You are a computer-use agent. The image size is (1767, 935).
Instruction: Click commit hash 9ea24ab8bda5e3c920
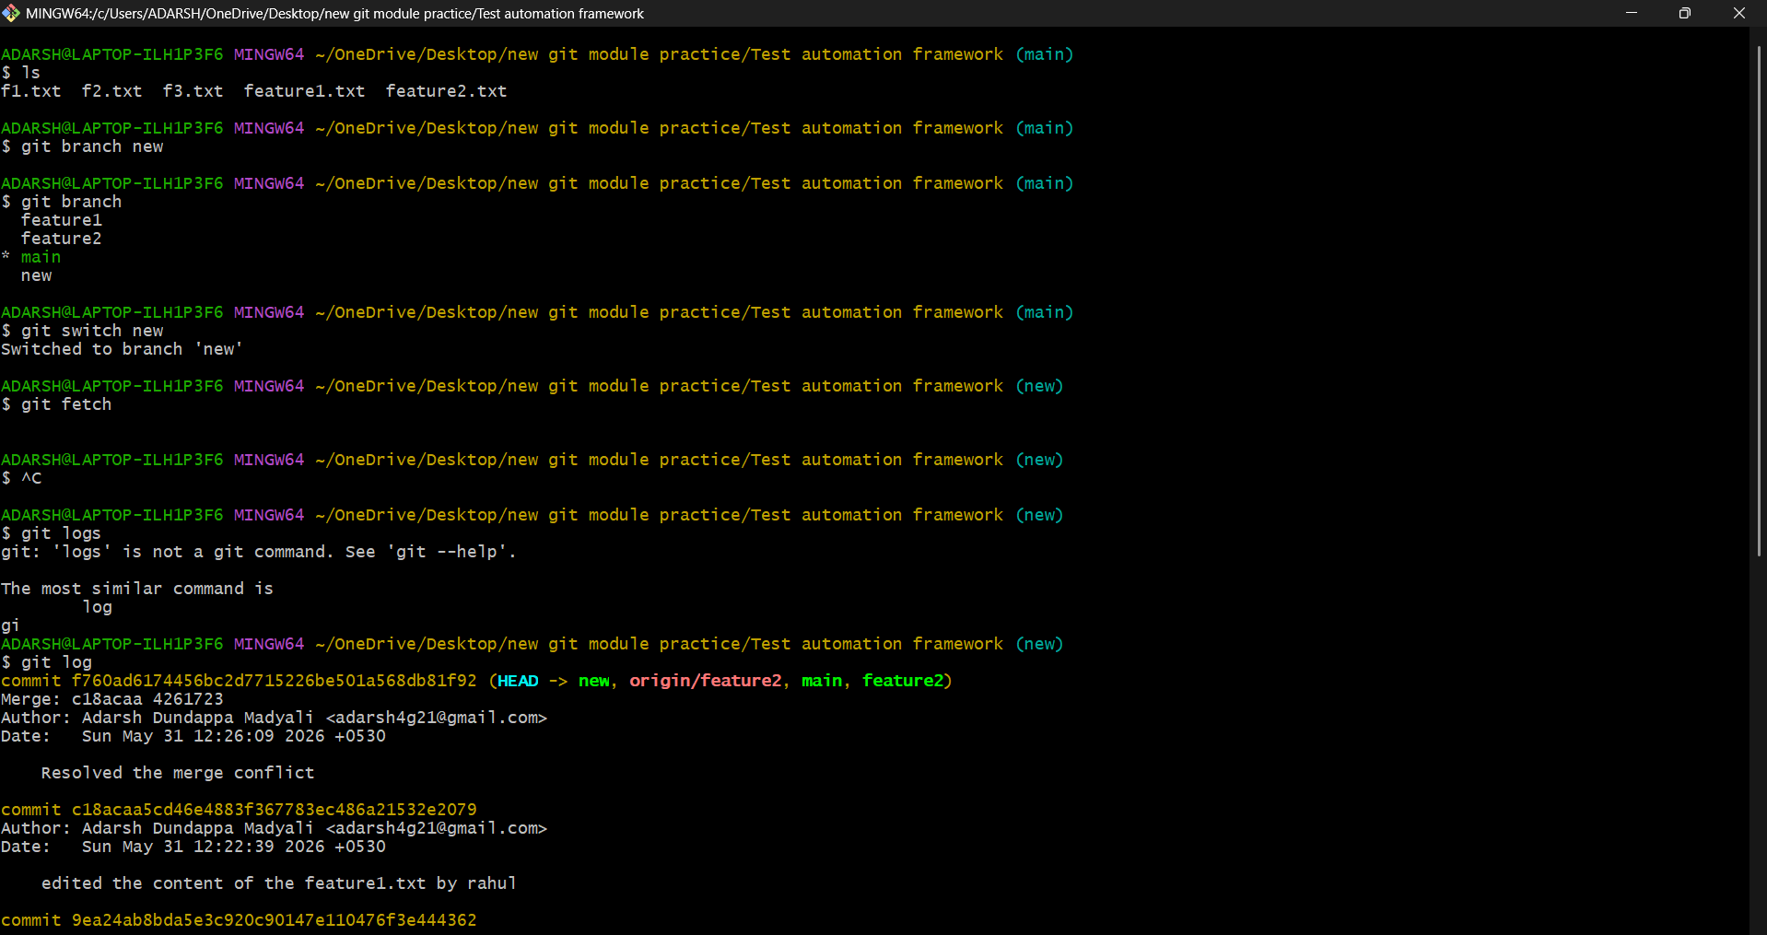point(275,920)
